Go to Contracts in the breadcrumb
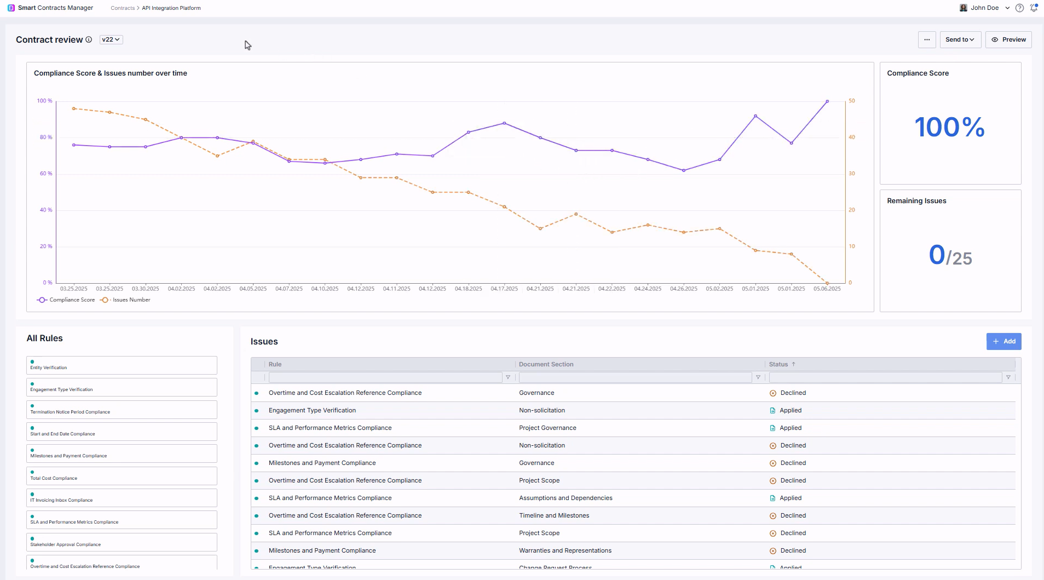 tap(123, 8)
